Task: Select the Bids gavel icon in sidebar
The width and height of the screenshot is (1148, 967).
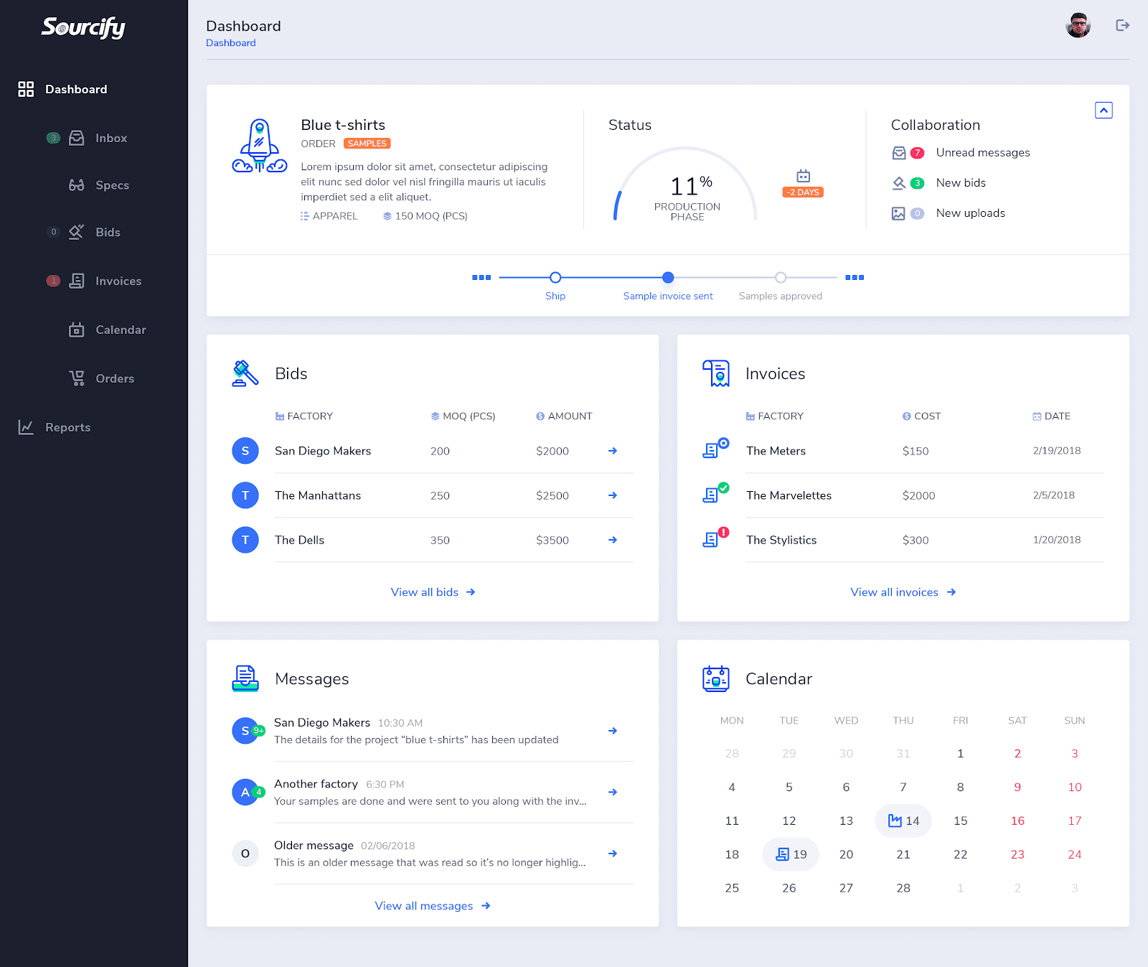Action: pyautogui.click(x=77, y=232)
